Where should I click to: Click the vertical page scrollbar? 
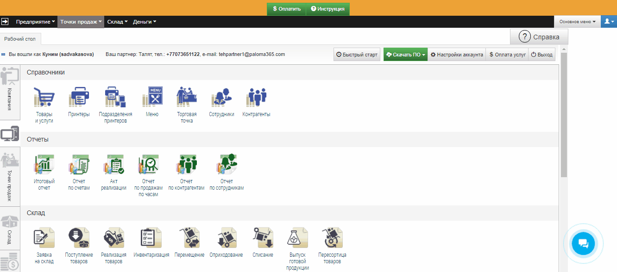pyautogui.click(x=564, y=116)
